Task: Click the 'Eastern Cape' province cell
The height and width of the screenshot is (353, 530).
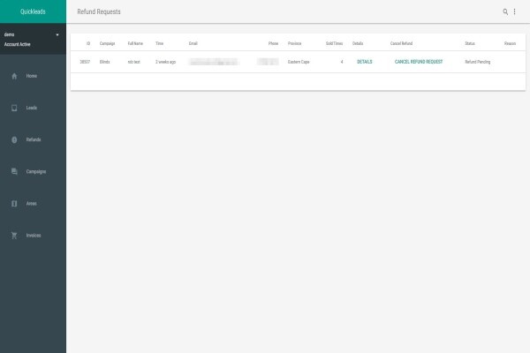Action: tap(299, 62)
